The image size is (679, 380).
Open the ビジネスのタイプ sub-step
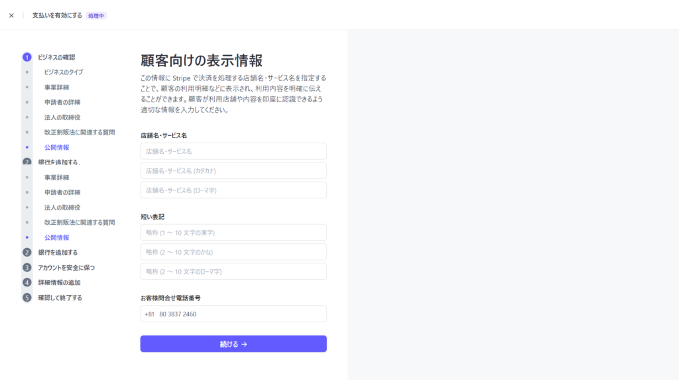[x=63, y=72]
